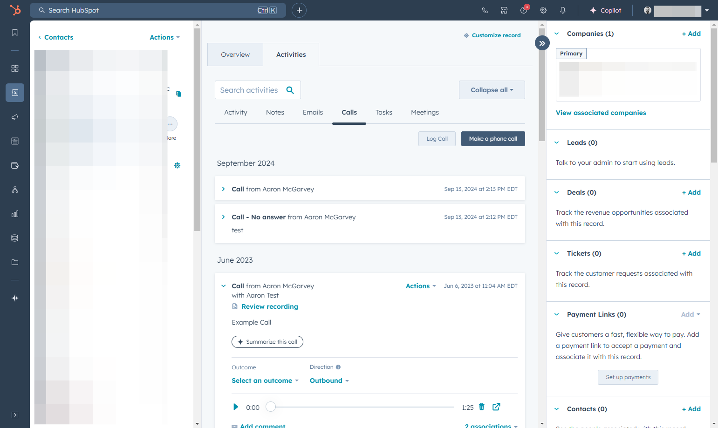Click the recording playback slider handle
Viewport: 718px width, 428px height.
point(271,407)
